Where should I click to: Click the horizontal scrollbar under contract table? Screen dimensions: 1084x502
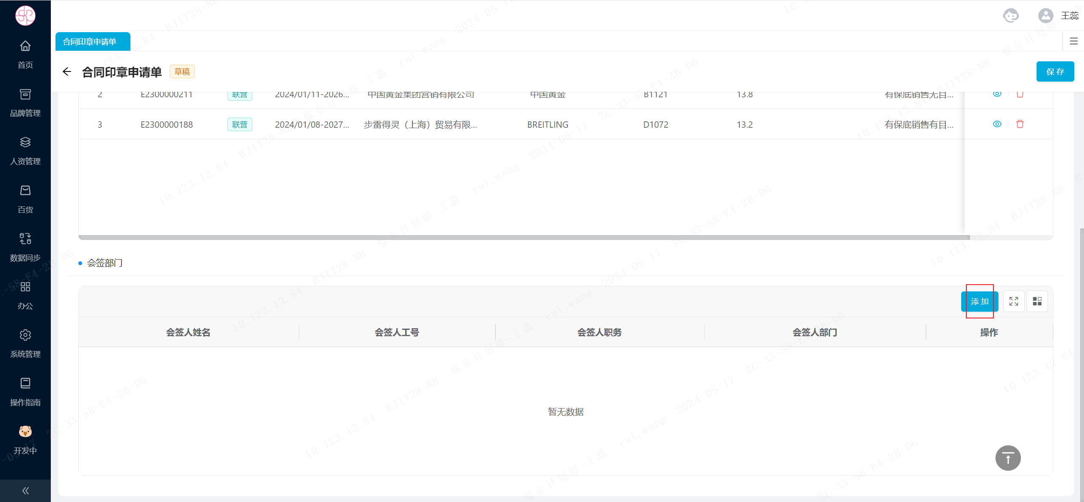524,238
